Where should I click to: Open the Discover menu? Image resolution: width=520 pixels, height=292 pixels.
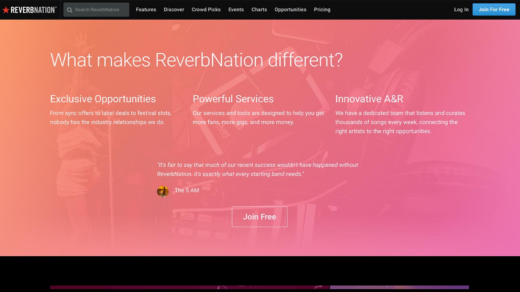tap(174, 9)
